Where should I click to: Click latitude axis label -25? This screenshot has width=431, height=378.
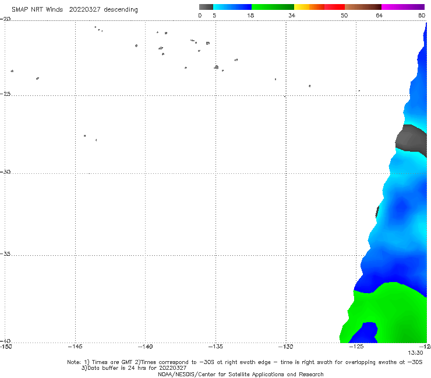tap(5, 94)
